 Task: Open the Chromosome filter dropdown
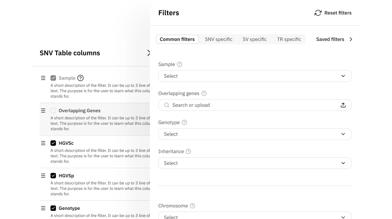click(255, 216)
